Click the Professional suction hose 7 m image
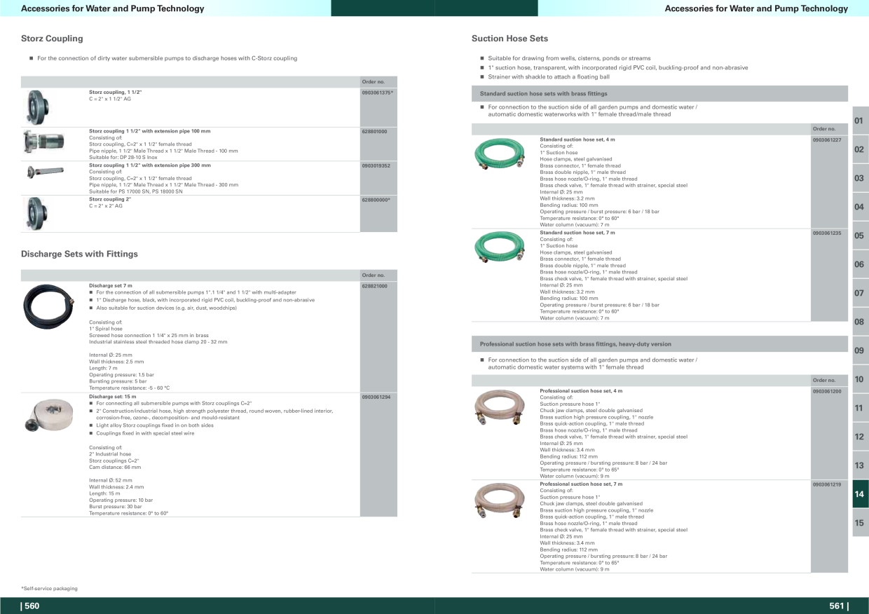 [x=499, y=500]
